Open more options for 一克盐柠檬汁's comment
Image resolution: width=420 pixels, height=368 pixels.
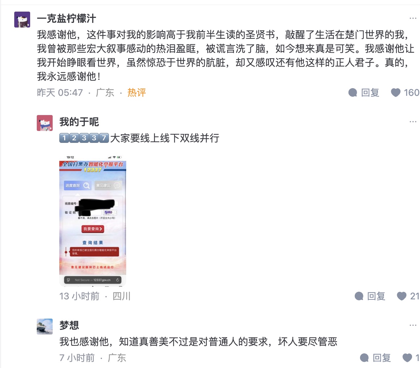click(x=413, y=18)
